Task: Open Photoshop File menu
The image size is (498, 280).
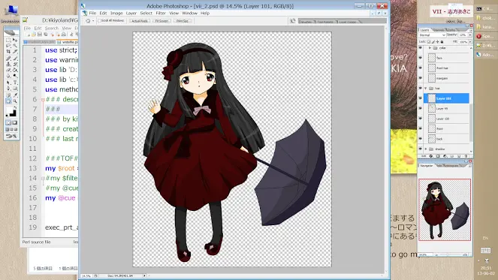Action: tap(92, 13)
